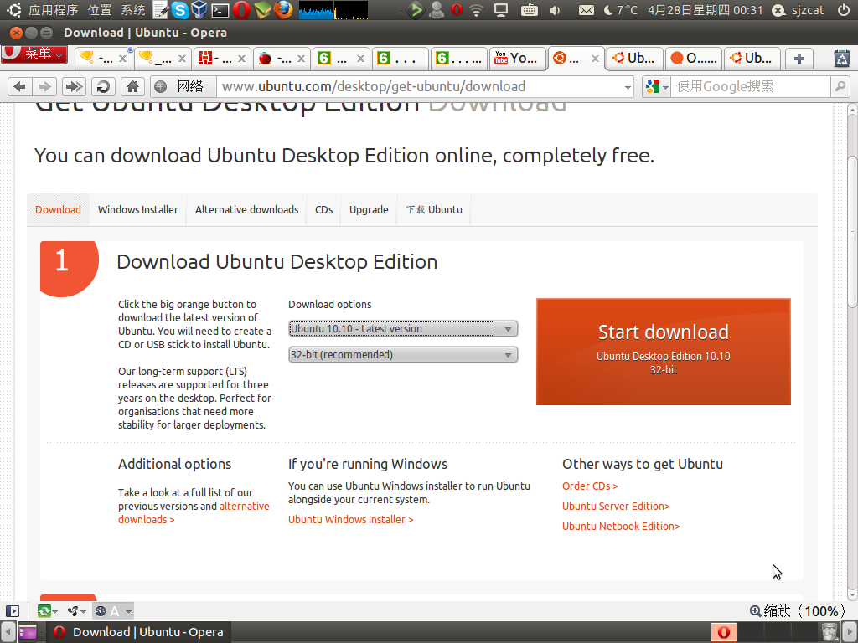Screen dimensions: 858x643
Task: Open the Opera Link sync status menu
Action: tap(48, 611)
